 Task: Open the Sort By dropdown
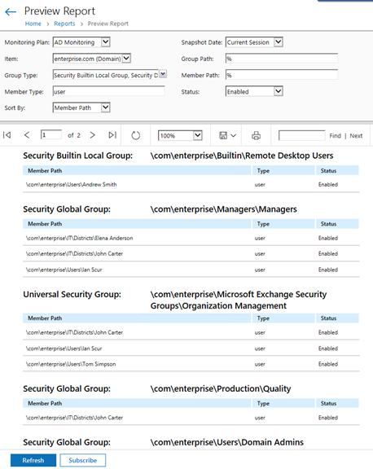click(106, 107)
